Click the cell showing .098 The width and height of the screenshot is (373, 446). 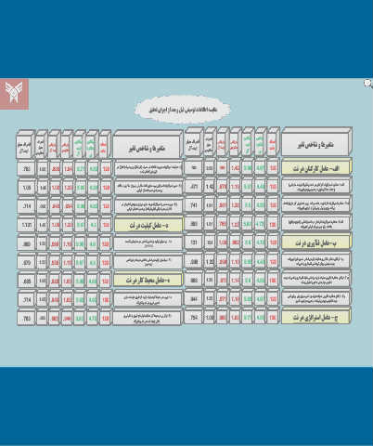pos(194,262)
